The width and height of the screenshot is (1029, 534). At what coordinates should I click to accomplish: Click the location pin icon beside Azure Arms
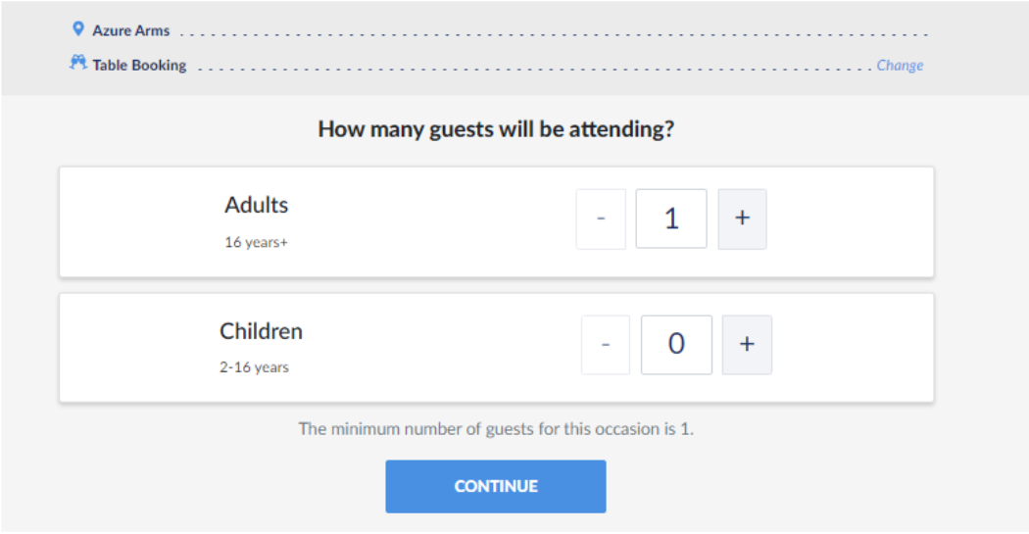(x=78, y=28)
